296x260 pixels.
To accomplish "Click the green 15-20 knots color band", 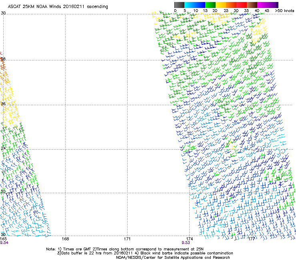I will click(x=210, y=5).
